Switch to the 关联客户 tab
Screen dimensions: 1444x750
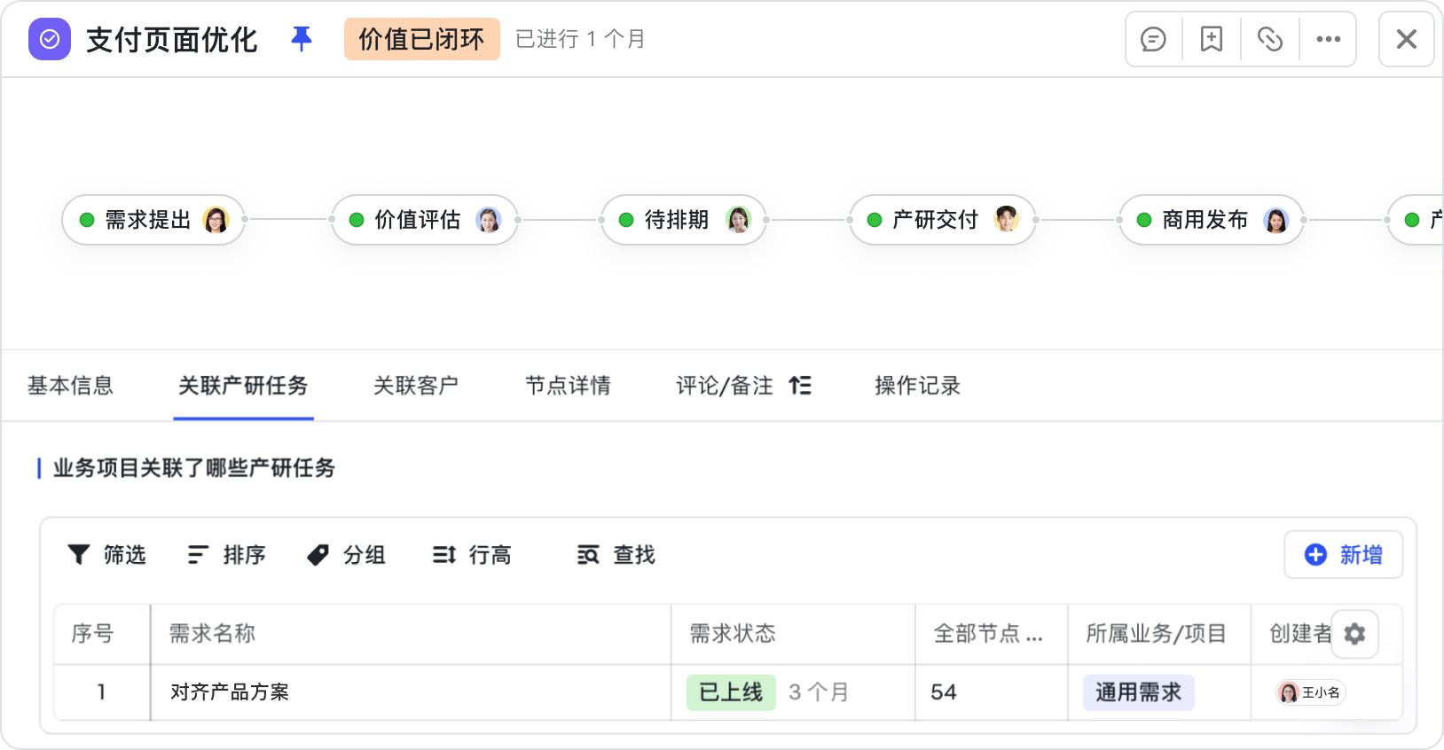pos(416,386)
